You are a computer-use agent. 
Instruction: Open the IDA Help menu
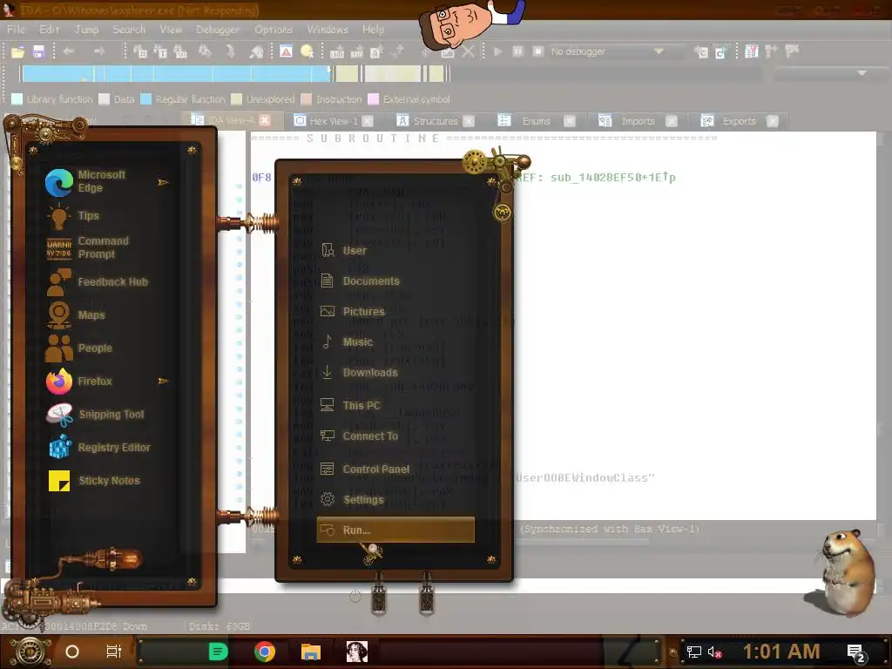tap(373, 29)
